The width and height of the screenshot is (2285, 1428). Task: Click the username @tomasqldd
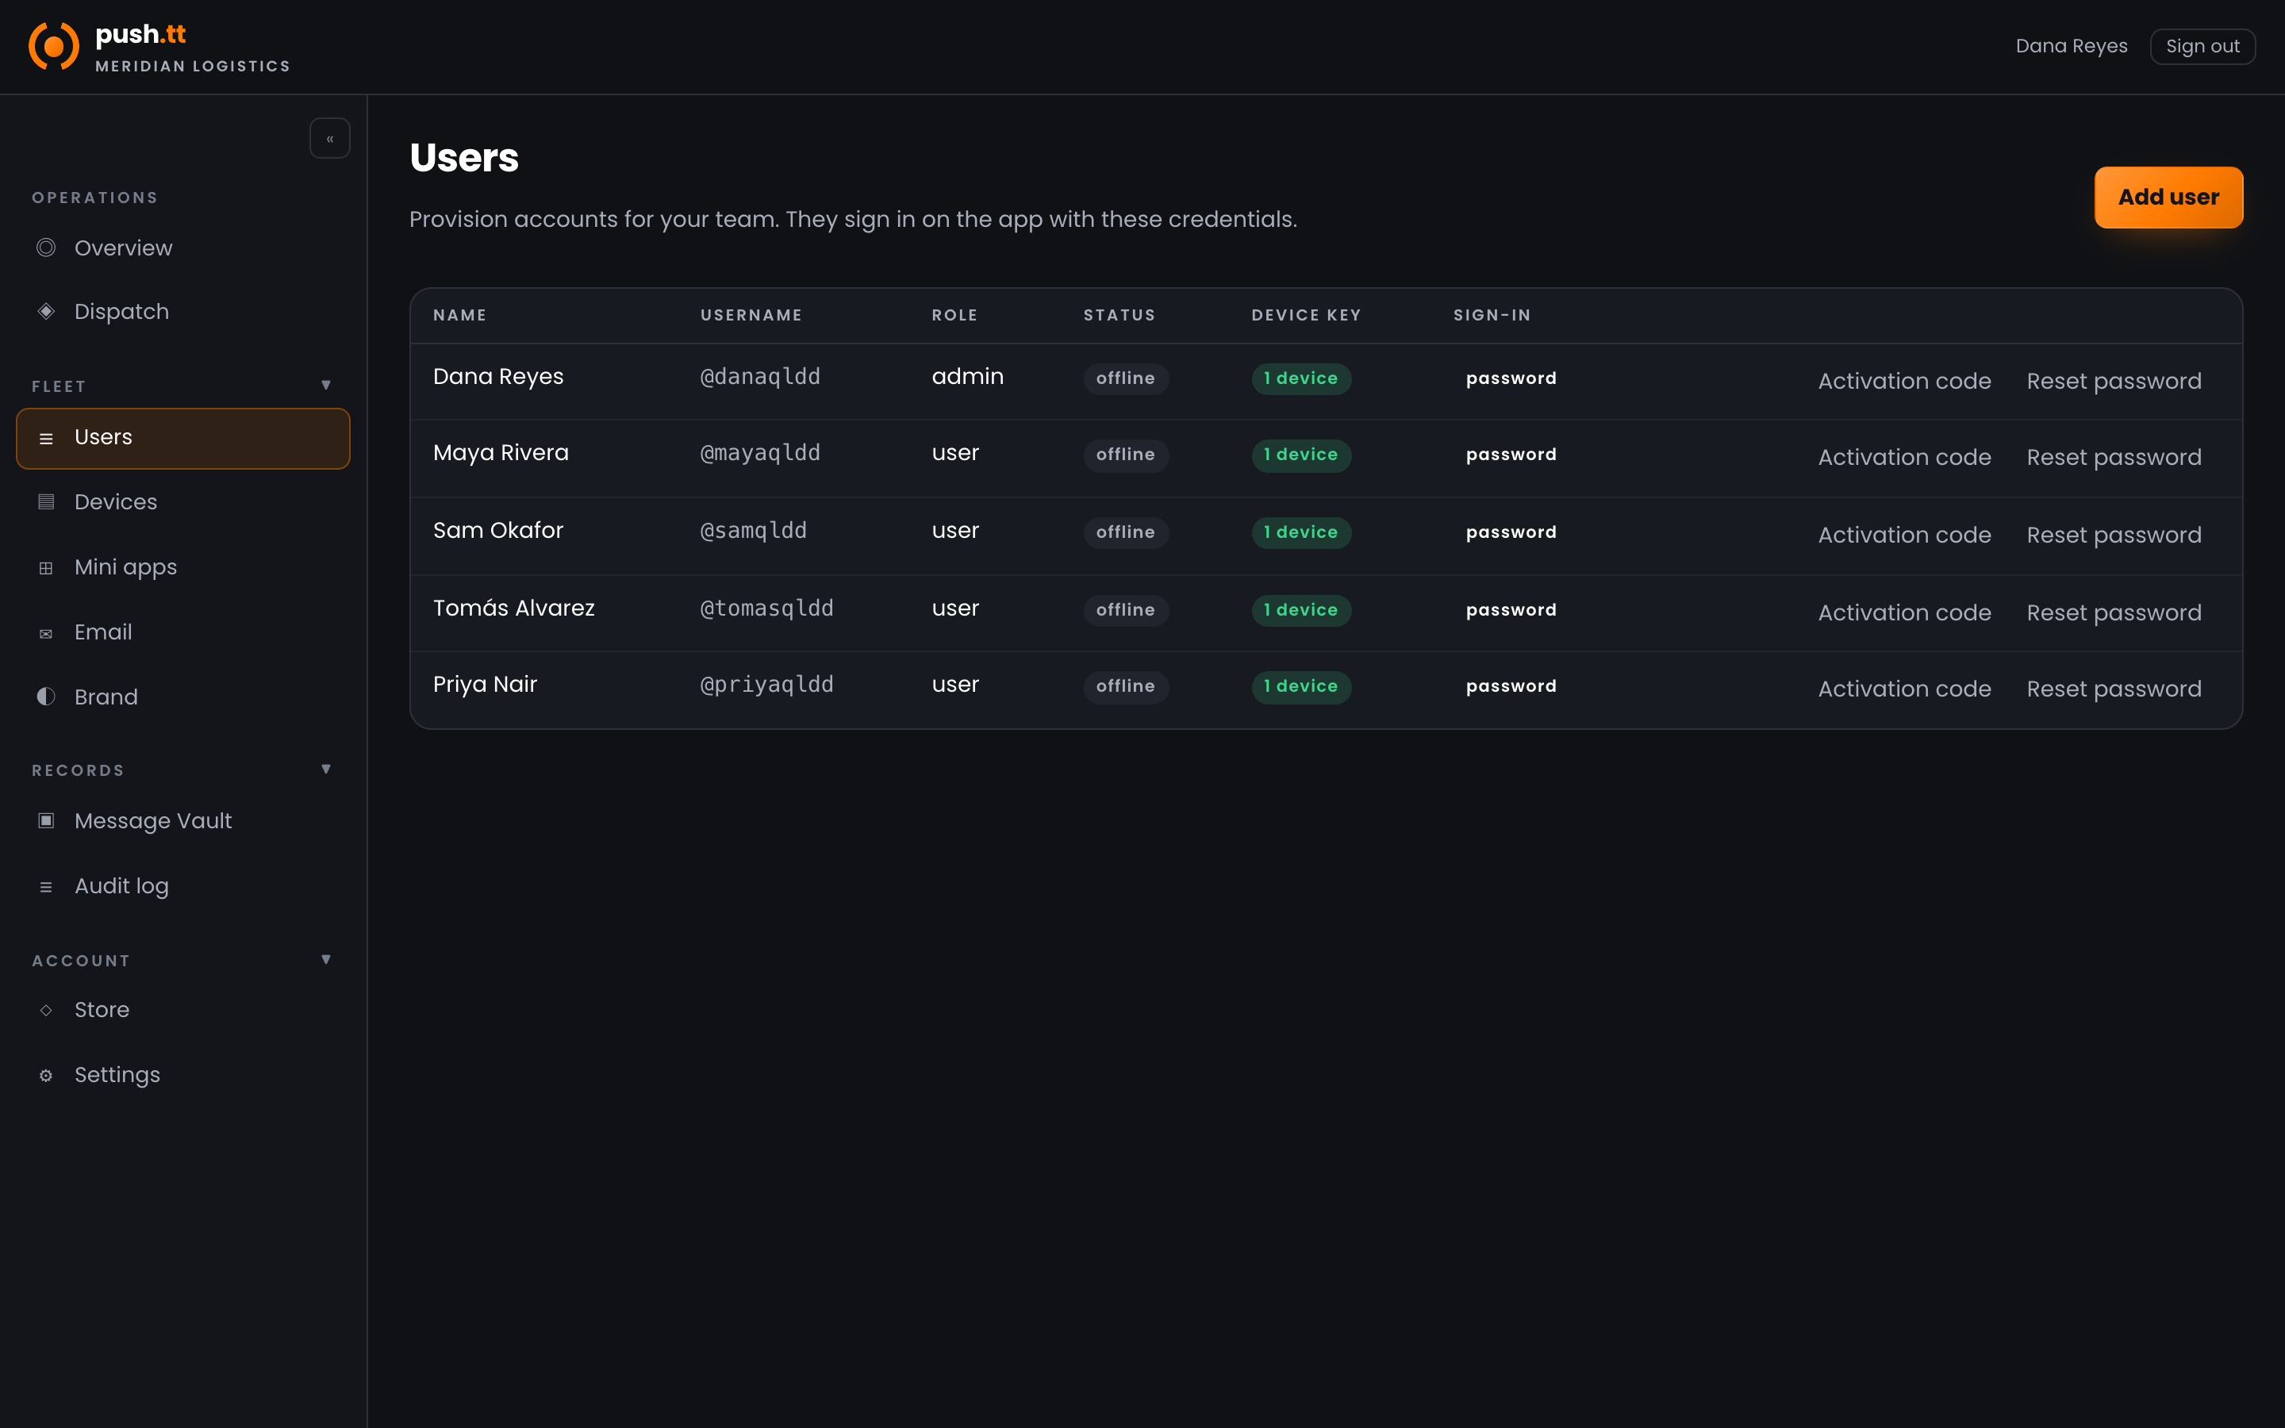(x=766, y=608)
